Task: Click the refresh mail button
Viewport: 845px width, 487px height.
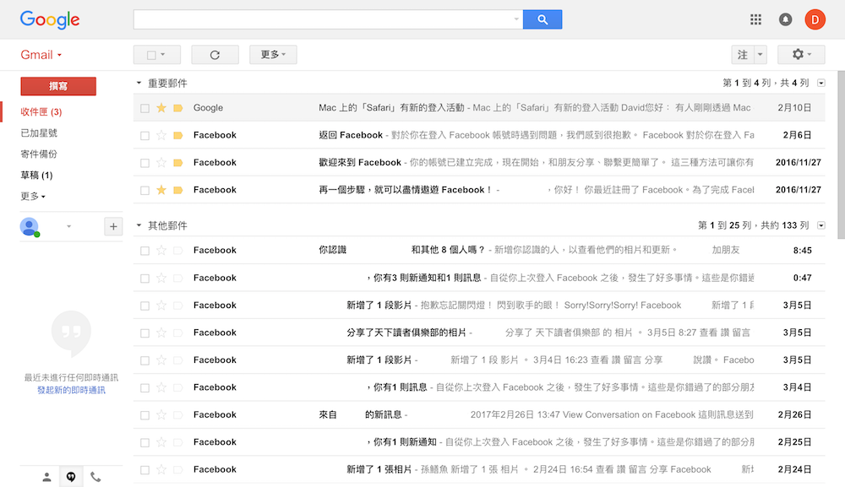Action: (x=215, y=55)
